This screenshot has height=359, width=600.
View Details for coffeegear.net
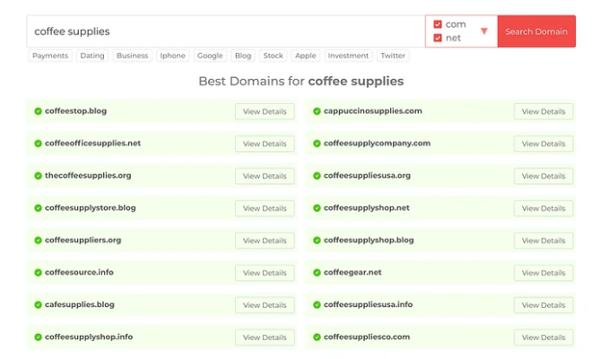tap(543, 273)
